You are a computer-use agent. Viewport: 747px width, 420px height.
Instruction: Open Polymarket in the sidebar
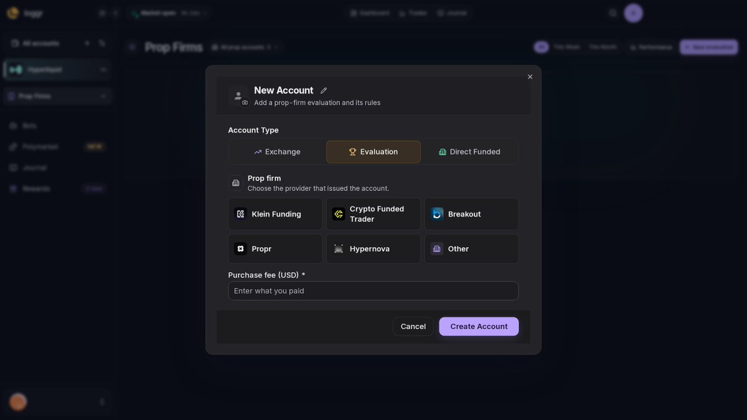tap(57, 147)
